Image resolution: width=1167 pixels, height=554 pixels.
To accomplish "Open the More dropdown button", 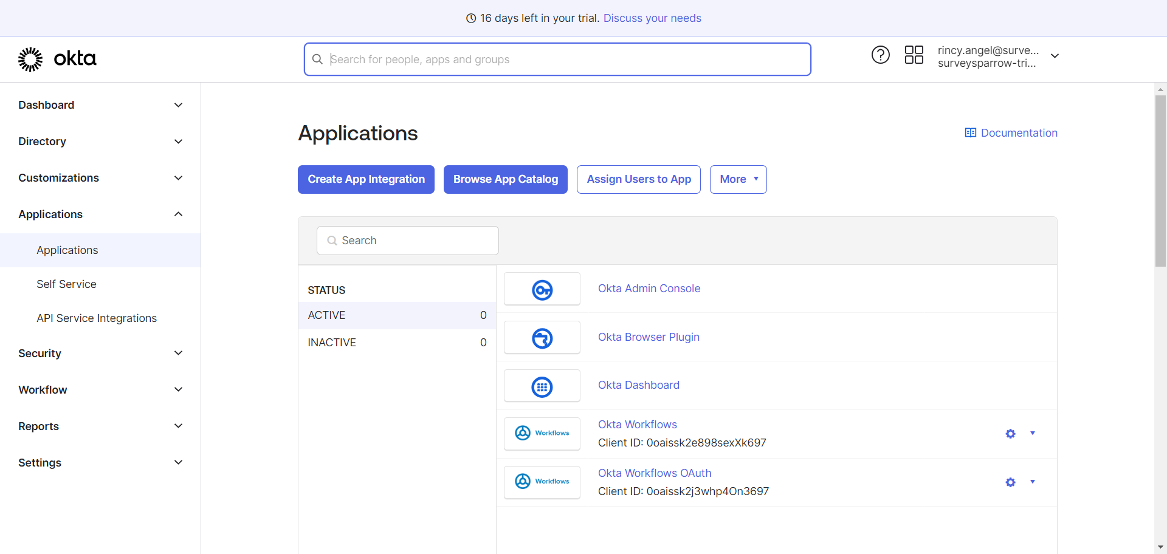I will pyautogui.click(x=738, y=179).
